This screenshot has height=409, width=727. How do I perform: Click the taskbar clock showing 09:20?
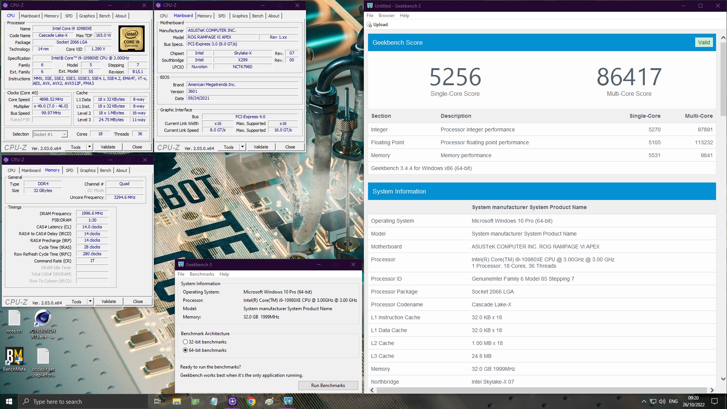point(693,401)
